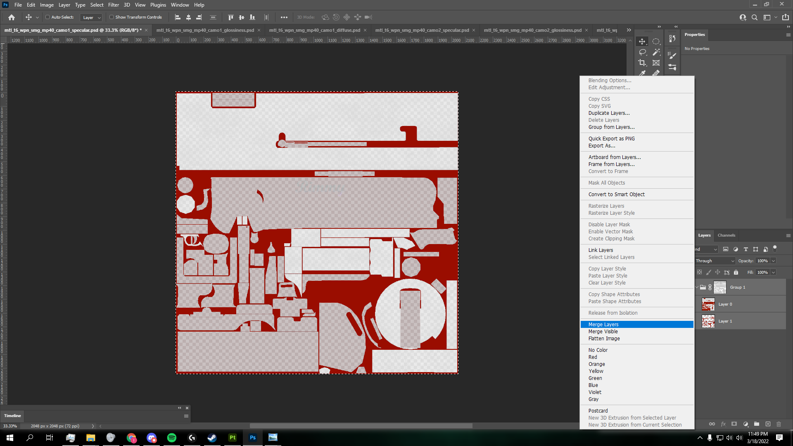Click the delete layer trash icon
The width and height of the screenshot is (793, 446).
pos(779,424)
